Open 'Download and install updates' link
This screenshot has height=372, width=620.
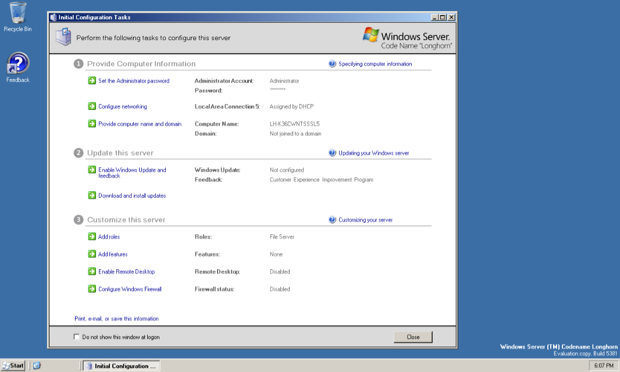click(132, 196)
